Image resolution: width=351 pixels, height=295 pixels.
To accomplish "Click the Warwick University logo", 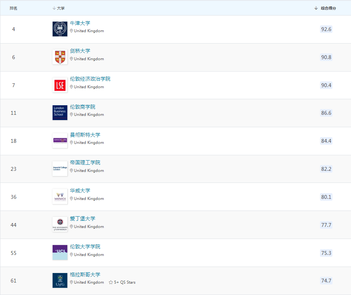I will click(x=60, y=197).
